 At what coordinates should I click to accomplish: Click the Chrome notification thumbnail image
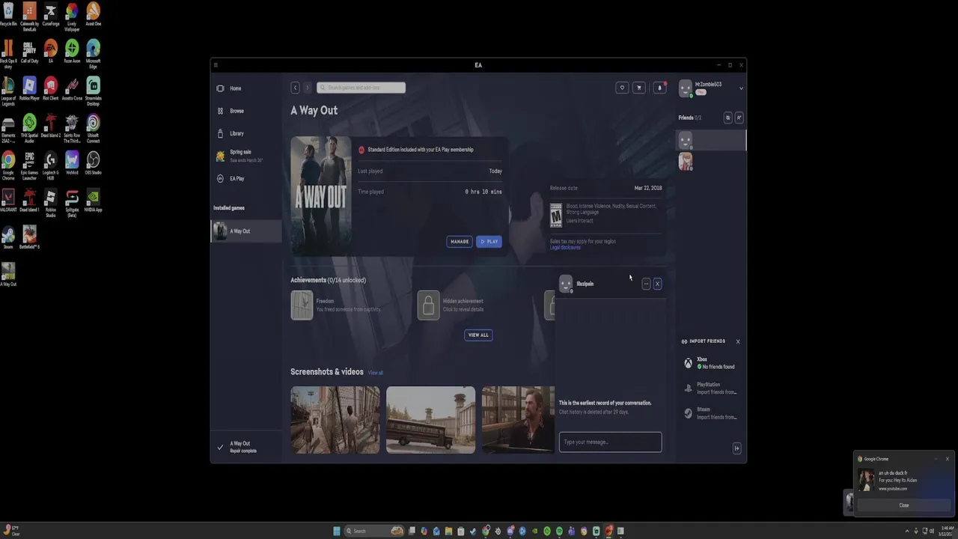(x=866, y=480)
